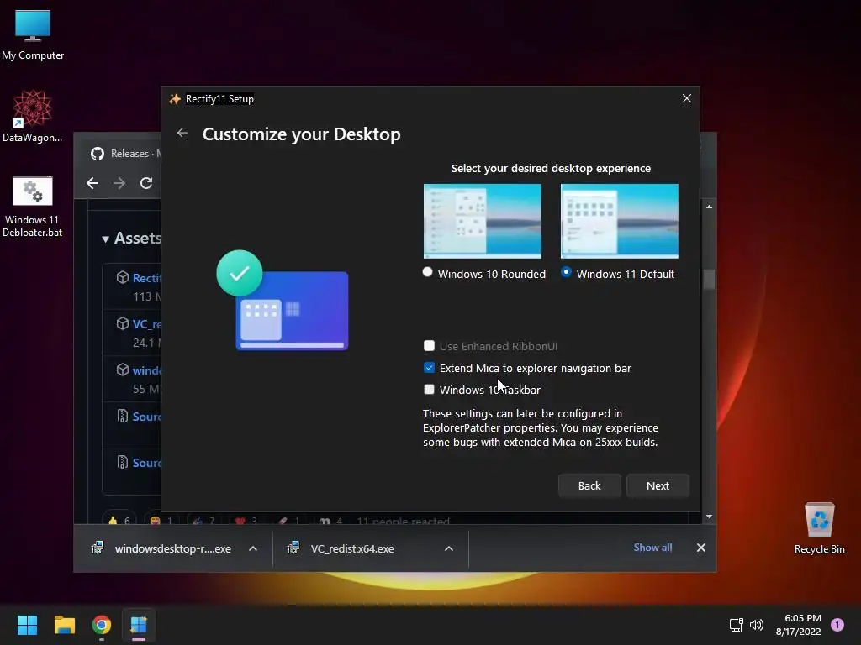This screenshot has width=861, height=645.
Task: Go forward in the Chrome browser
Action: 119,182
